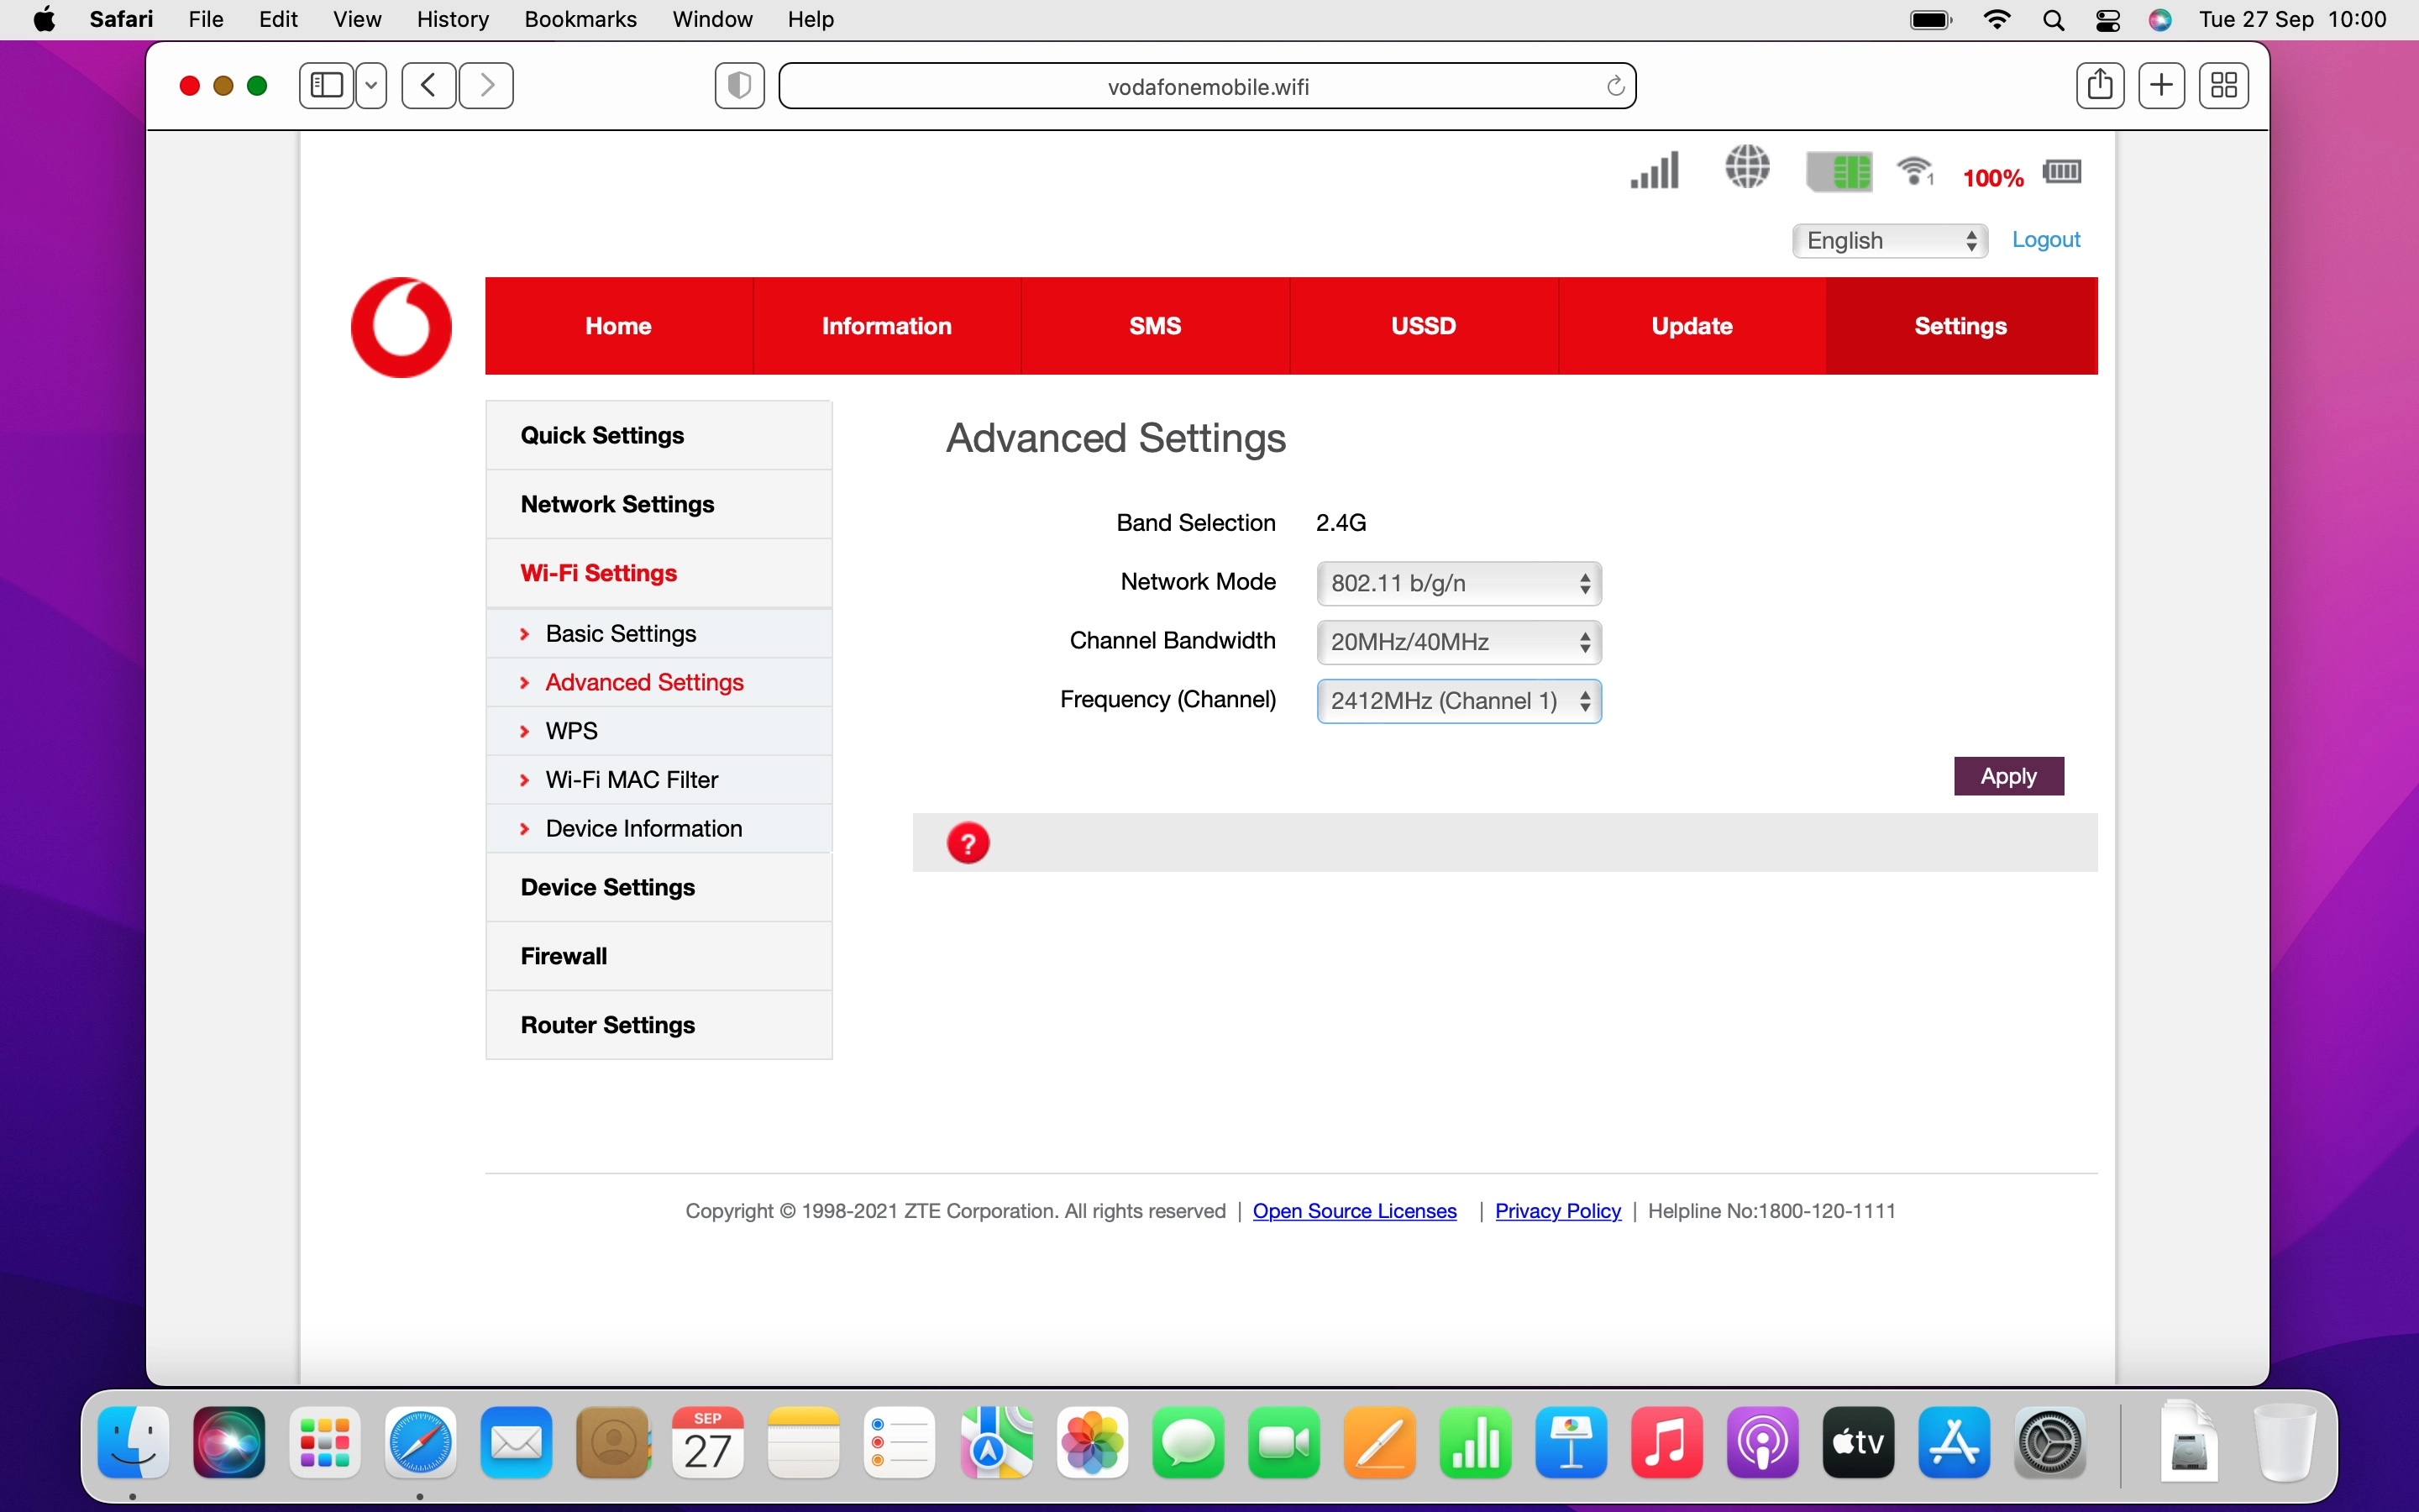Click the Vodafone logo
Screen dimensions: 2419x1512
(400, 326)
